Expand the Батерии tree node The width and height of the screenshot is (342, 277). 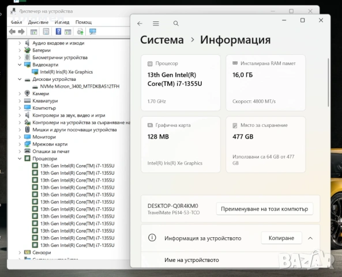coord(20,50)
